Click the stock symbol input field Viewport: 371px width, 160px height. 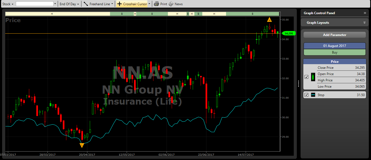tap(35, 4)
